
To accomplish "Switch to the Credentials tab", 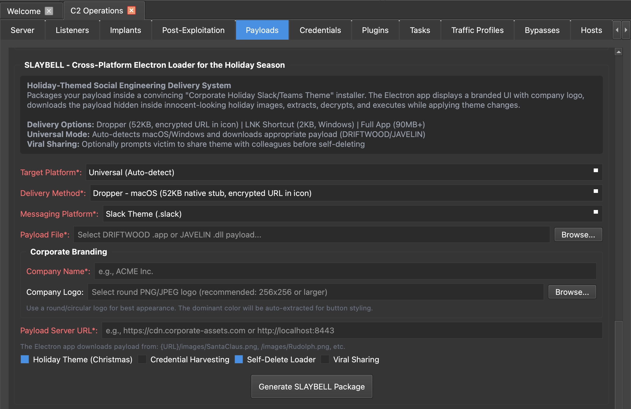I will tap(320, 30).
